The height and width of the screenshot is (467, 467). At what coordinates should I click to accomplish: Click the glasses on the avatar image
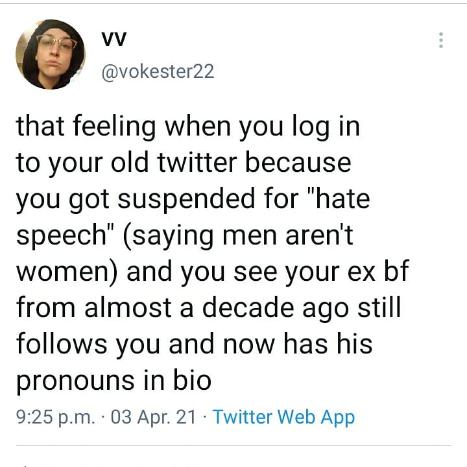(56, 43)
